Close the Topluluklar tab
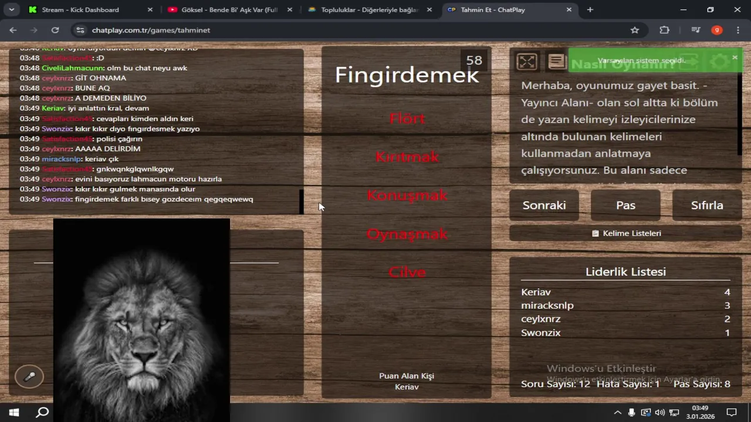Screen dimensions: 751x422 [429, 10]
